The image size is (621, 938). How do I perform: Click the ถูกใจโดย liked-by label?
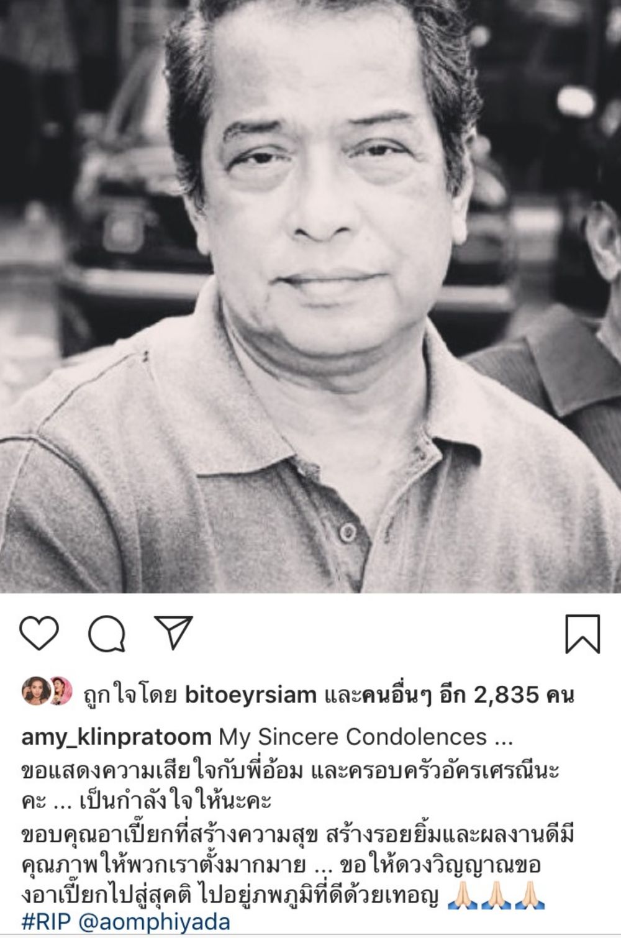point(131,694)
